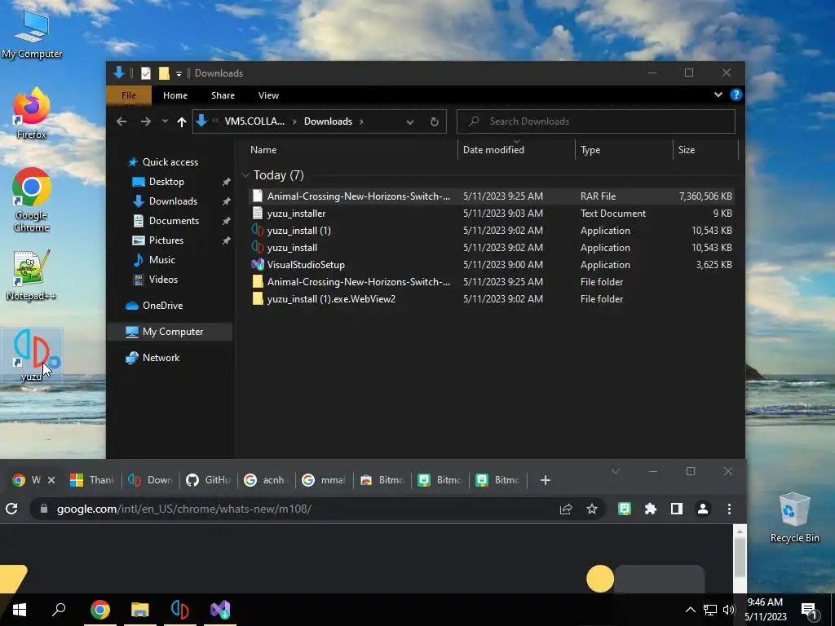Open the Chrome Extensions puzzle icon

(650, 509)
